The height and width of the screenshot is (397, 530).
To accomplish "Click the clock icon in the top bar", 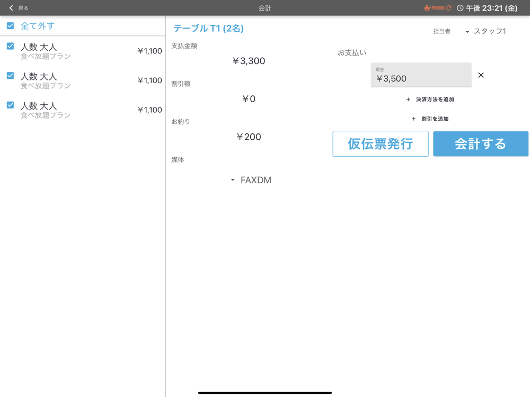I will (460, 8).
